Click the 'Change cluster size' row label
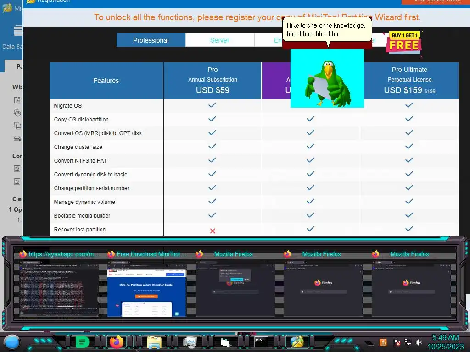Image resolution: width=470 pixels, height=352 pixels. (78, 147)
